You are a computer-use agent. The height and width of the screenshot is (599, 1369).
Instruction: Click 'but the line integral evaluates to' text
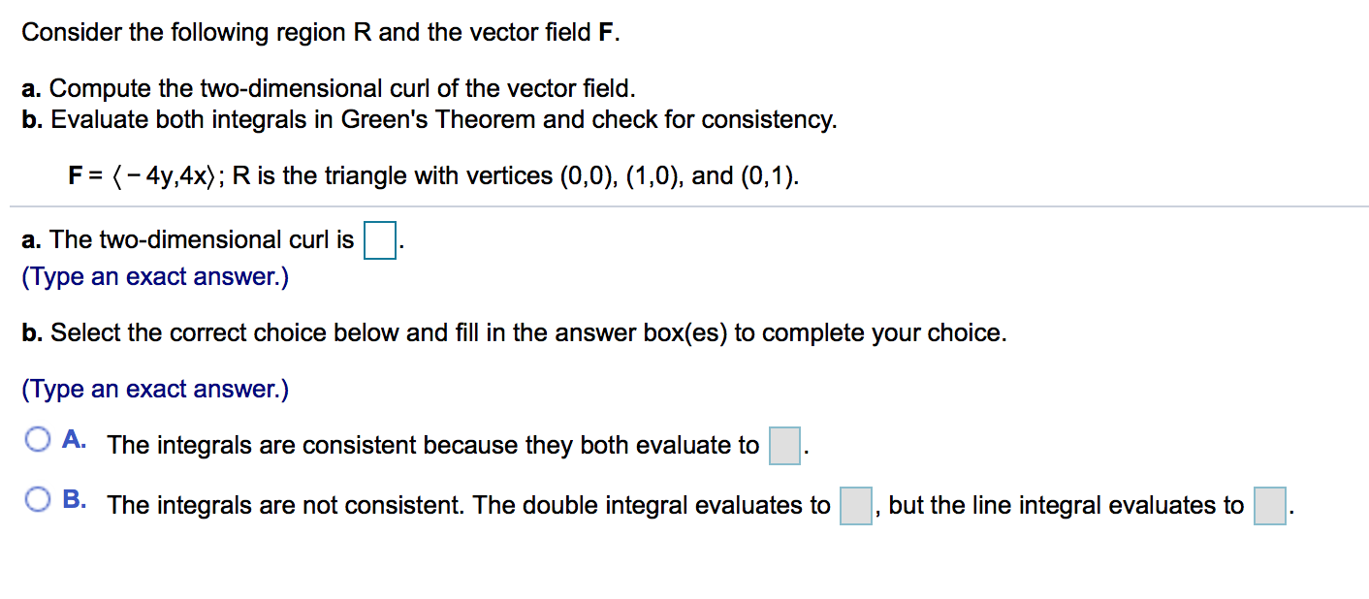tap(1066, 506)
